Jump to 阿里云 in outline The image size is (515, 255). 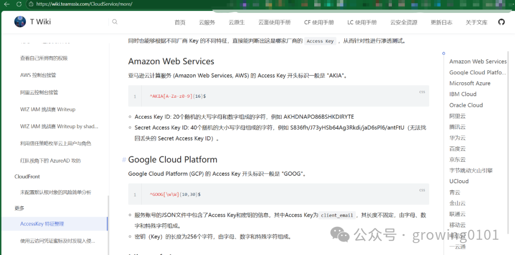pos(457,116)
